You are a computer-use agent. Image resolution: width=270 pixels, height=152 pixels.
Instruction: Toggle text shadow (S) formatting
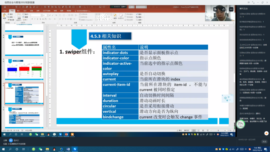(x=40, y=19)
